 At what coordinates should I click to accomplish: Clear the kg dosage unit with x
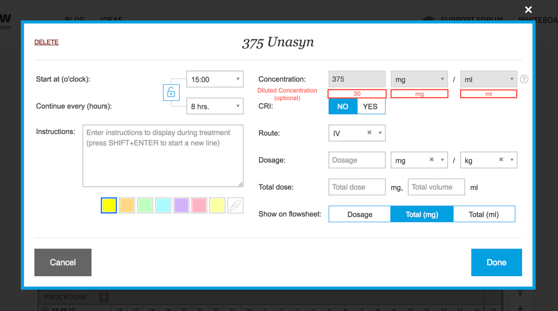tap(501, 160)
